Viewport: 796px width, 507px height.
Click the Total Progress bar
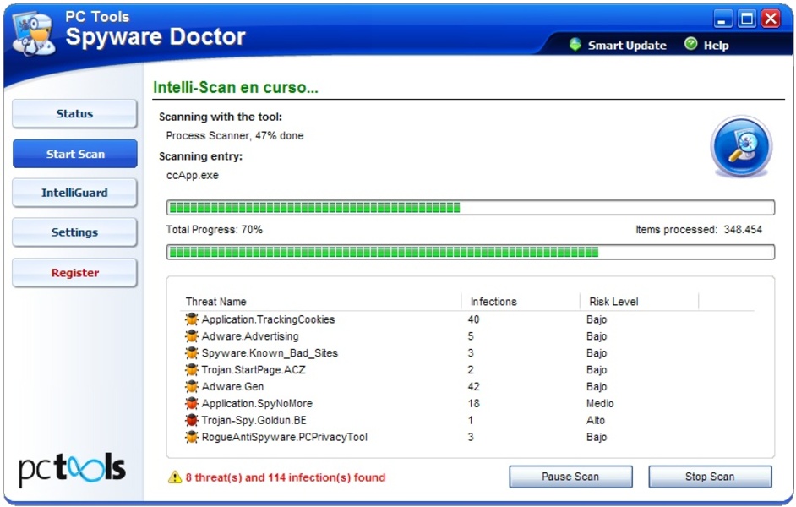(x=470, y=252)
